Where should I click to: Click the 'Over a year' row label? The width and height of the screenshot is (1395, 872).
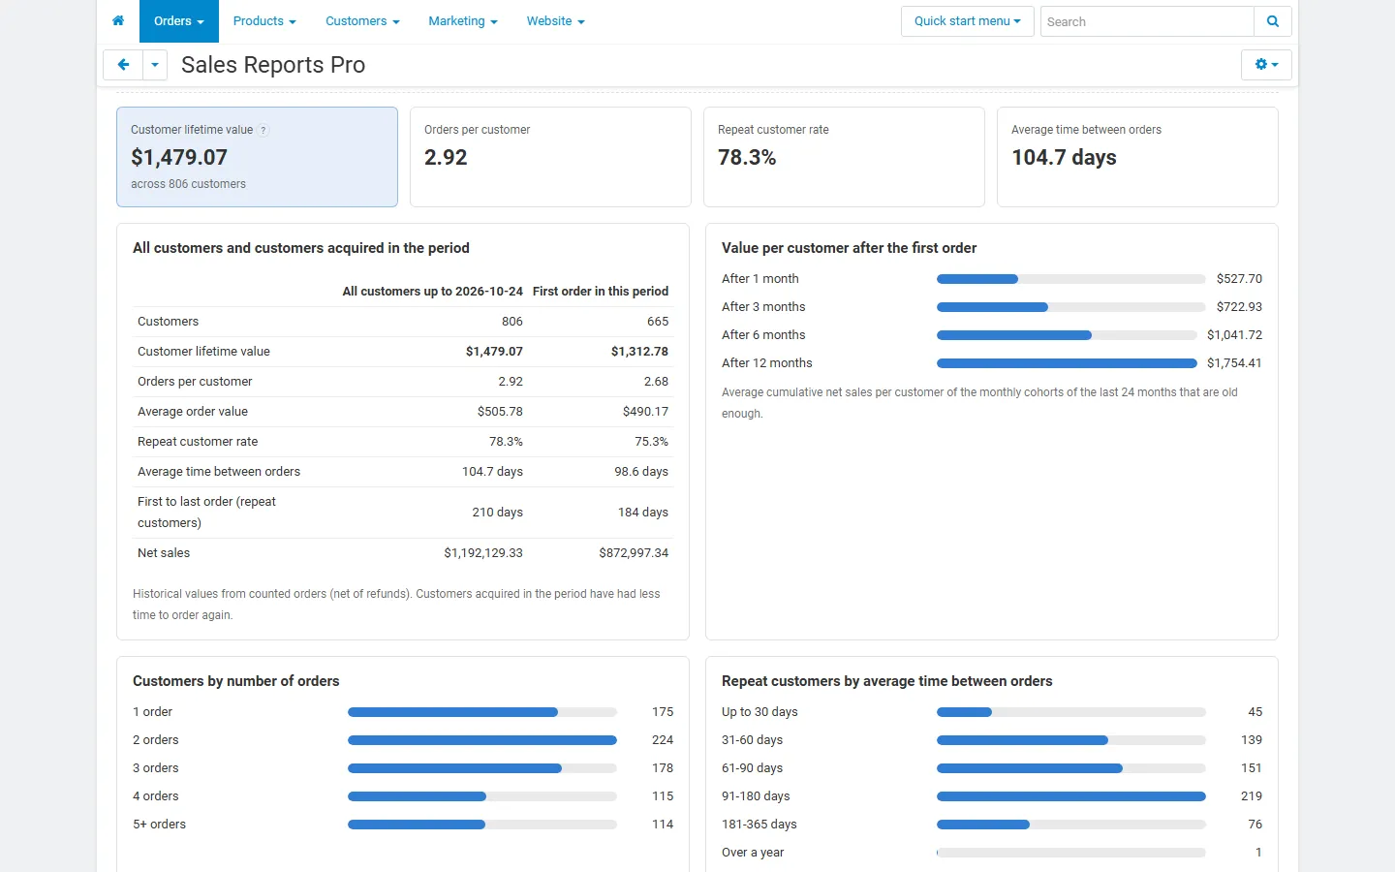[753, 853]
